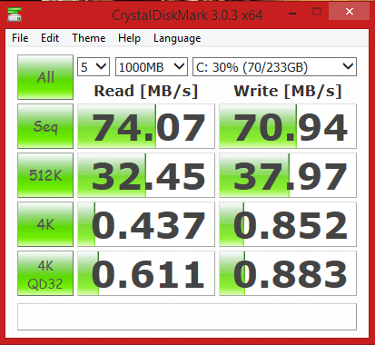Viewport: 375px width, 345px height.
Task: Start the 4K random test
Action: tap(45, 224)
